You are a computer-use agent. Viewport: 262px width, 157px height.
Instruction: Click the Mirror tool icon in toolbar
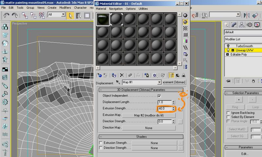pyautogui.click(x=247, y=15)
